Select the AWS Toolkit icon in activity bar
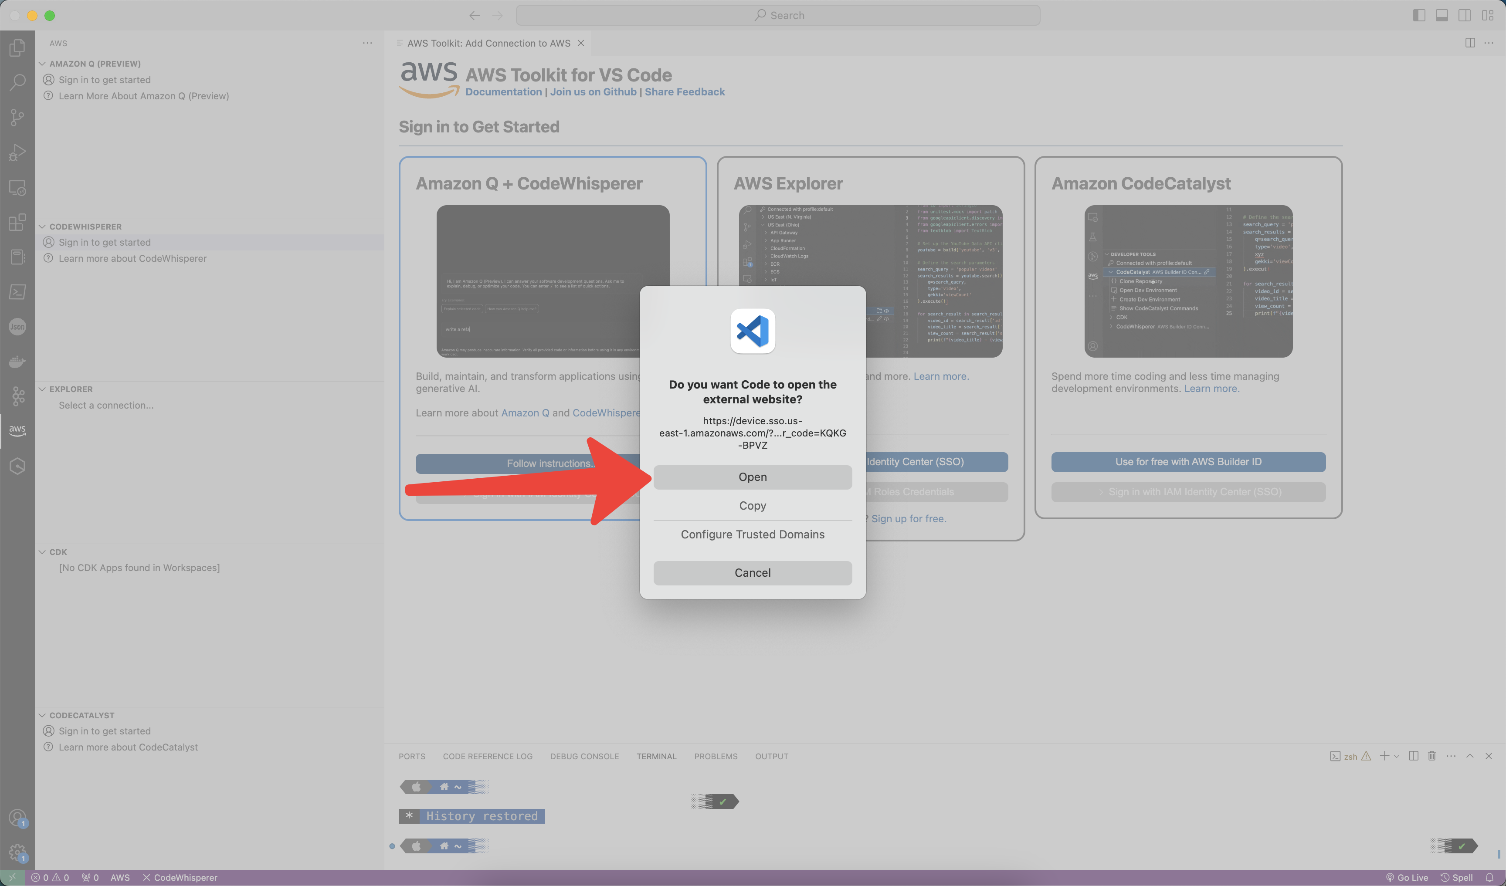 pos(17,430)
